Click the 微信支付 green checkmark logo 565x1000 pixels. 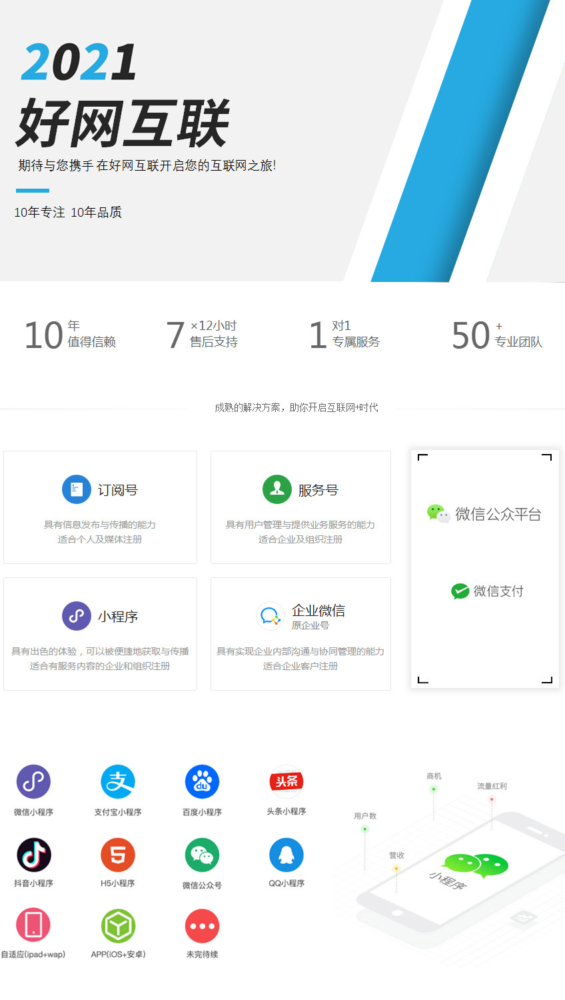coord(460,591)
